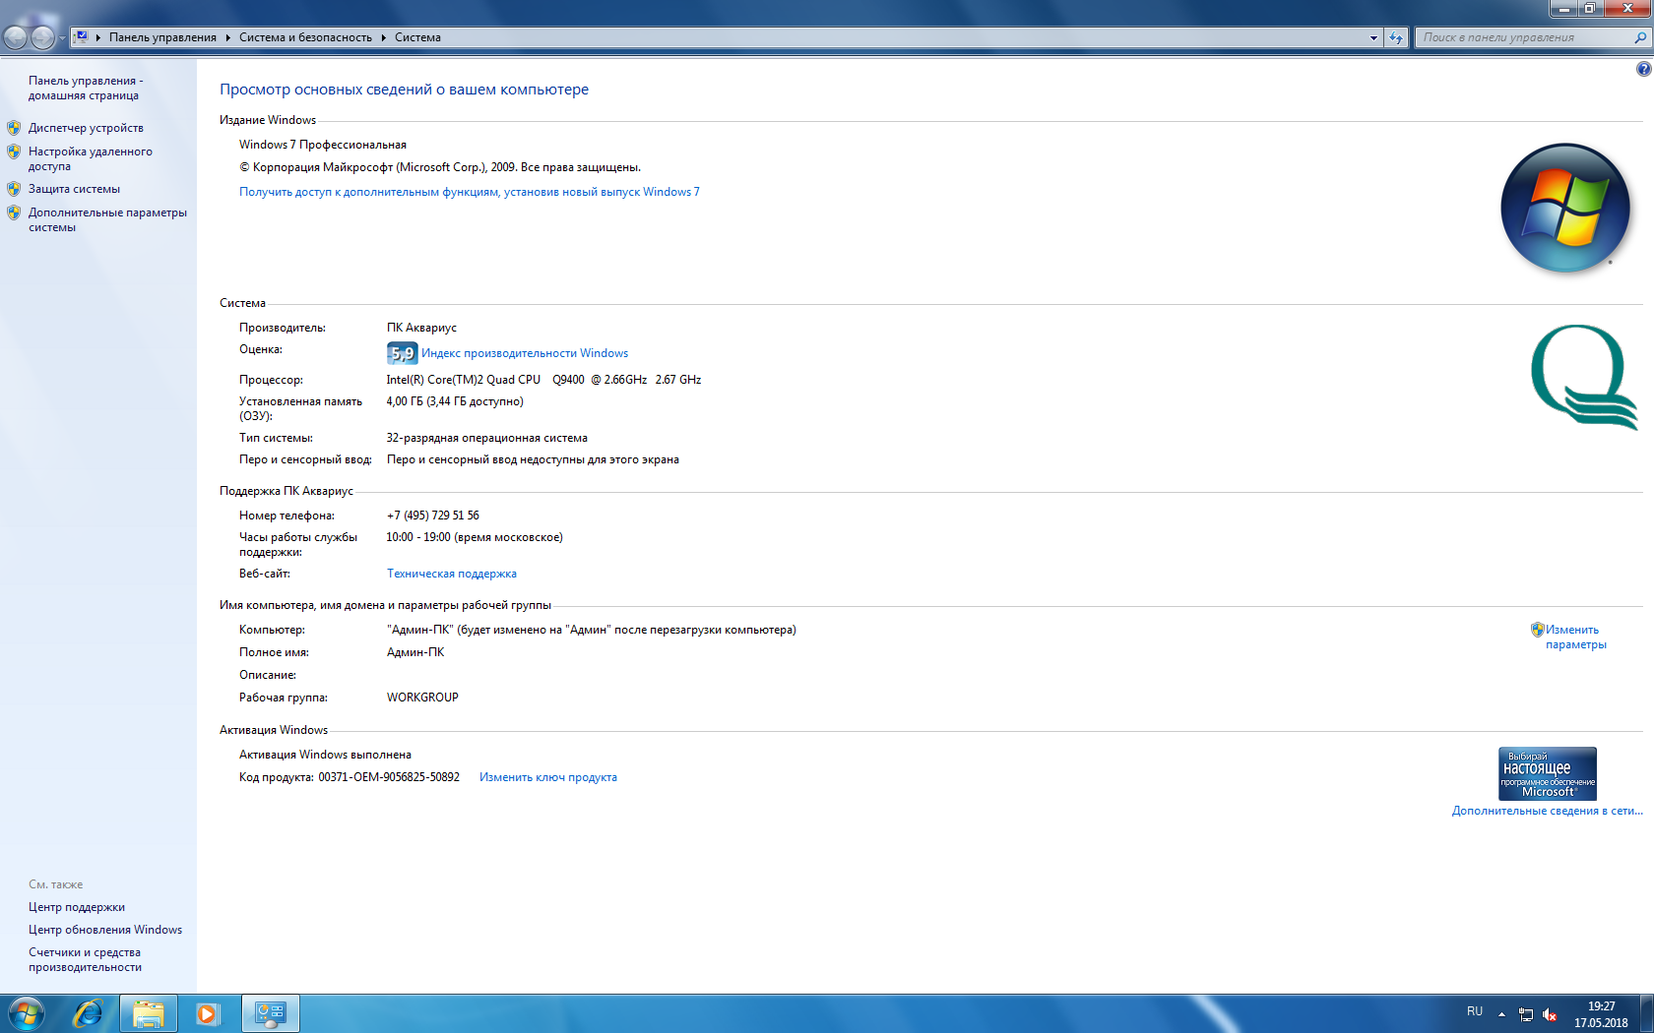Click 'Windows 7 Профессиональная' edition text

323,145
